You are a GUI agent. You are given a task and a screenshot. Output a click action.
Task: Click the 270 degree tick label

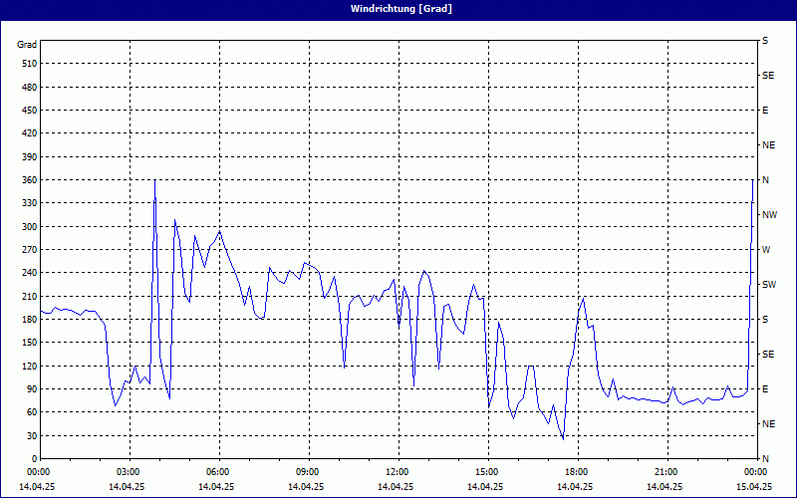(30, 250)
